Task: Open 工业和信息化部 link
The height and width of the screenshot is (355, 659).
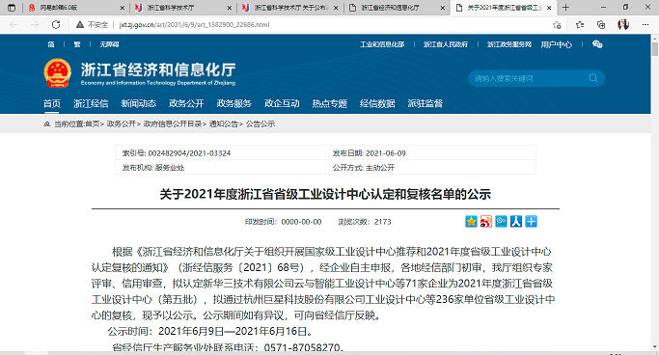Action: tap(382, 44)
